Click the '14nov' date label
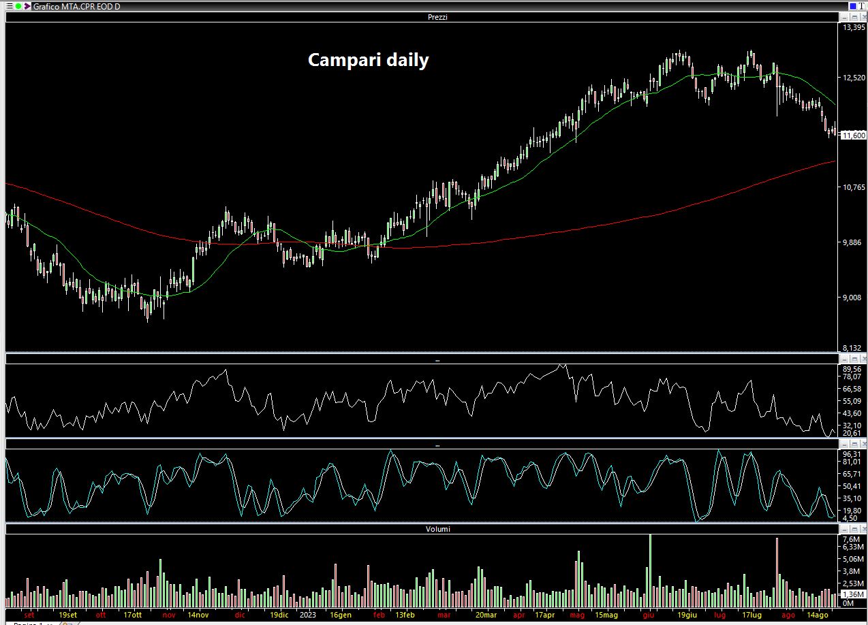 tap(198, 614)
